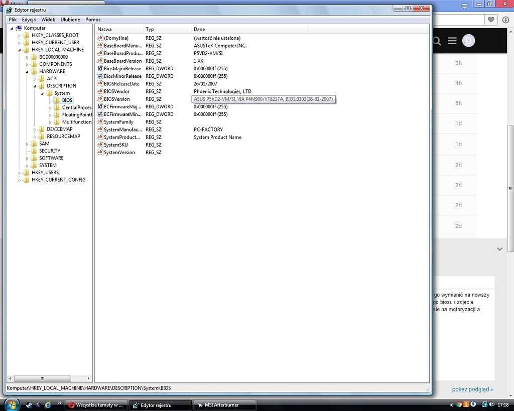Select the BIOSReleaseDate registry value
The width and height of the screenshot is (514, 411).
tap(121, 84)
